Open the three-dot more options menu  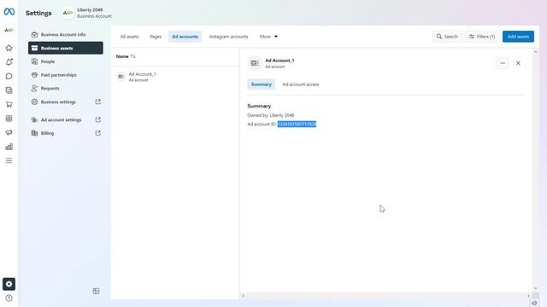click(503, 63)
